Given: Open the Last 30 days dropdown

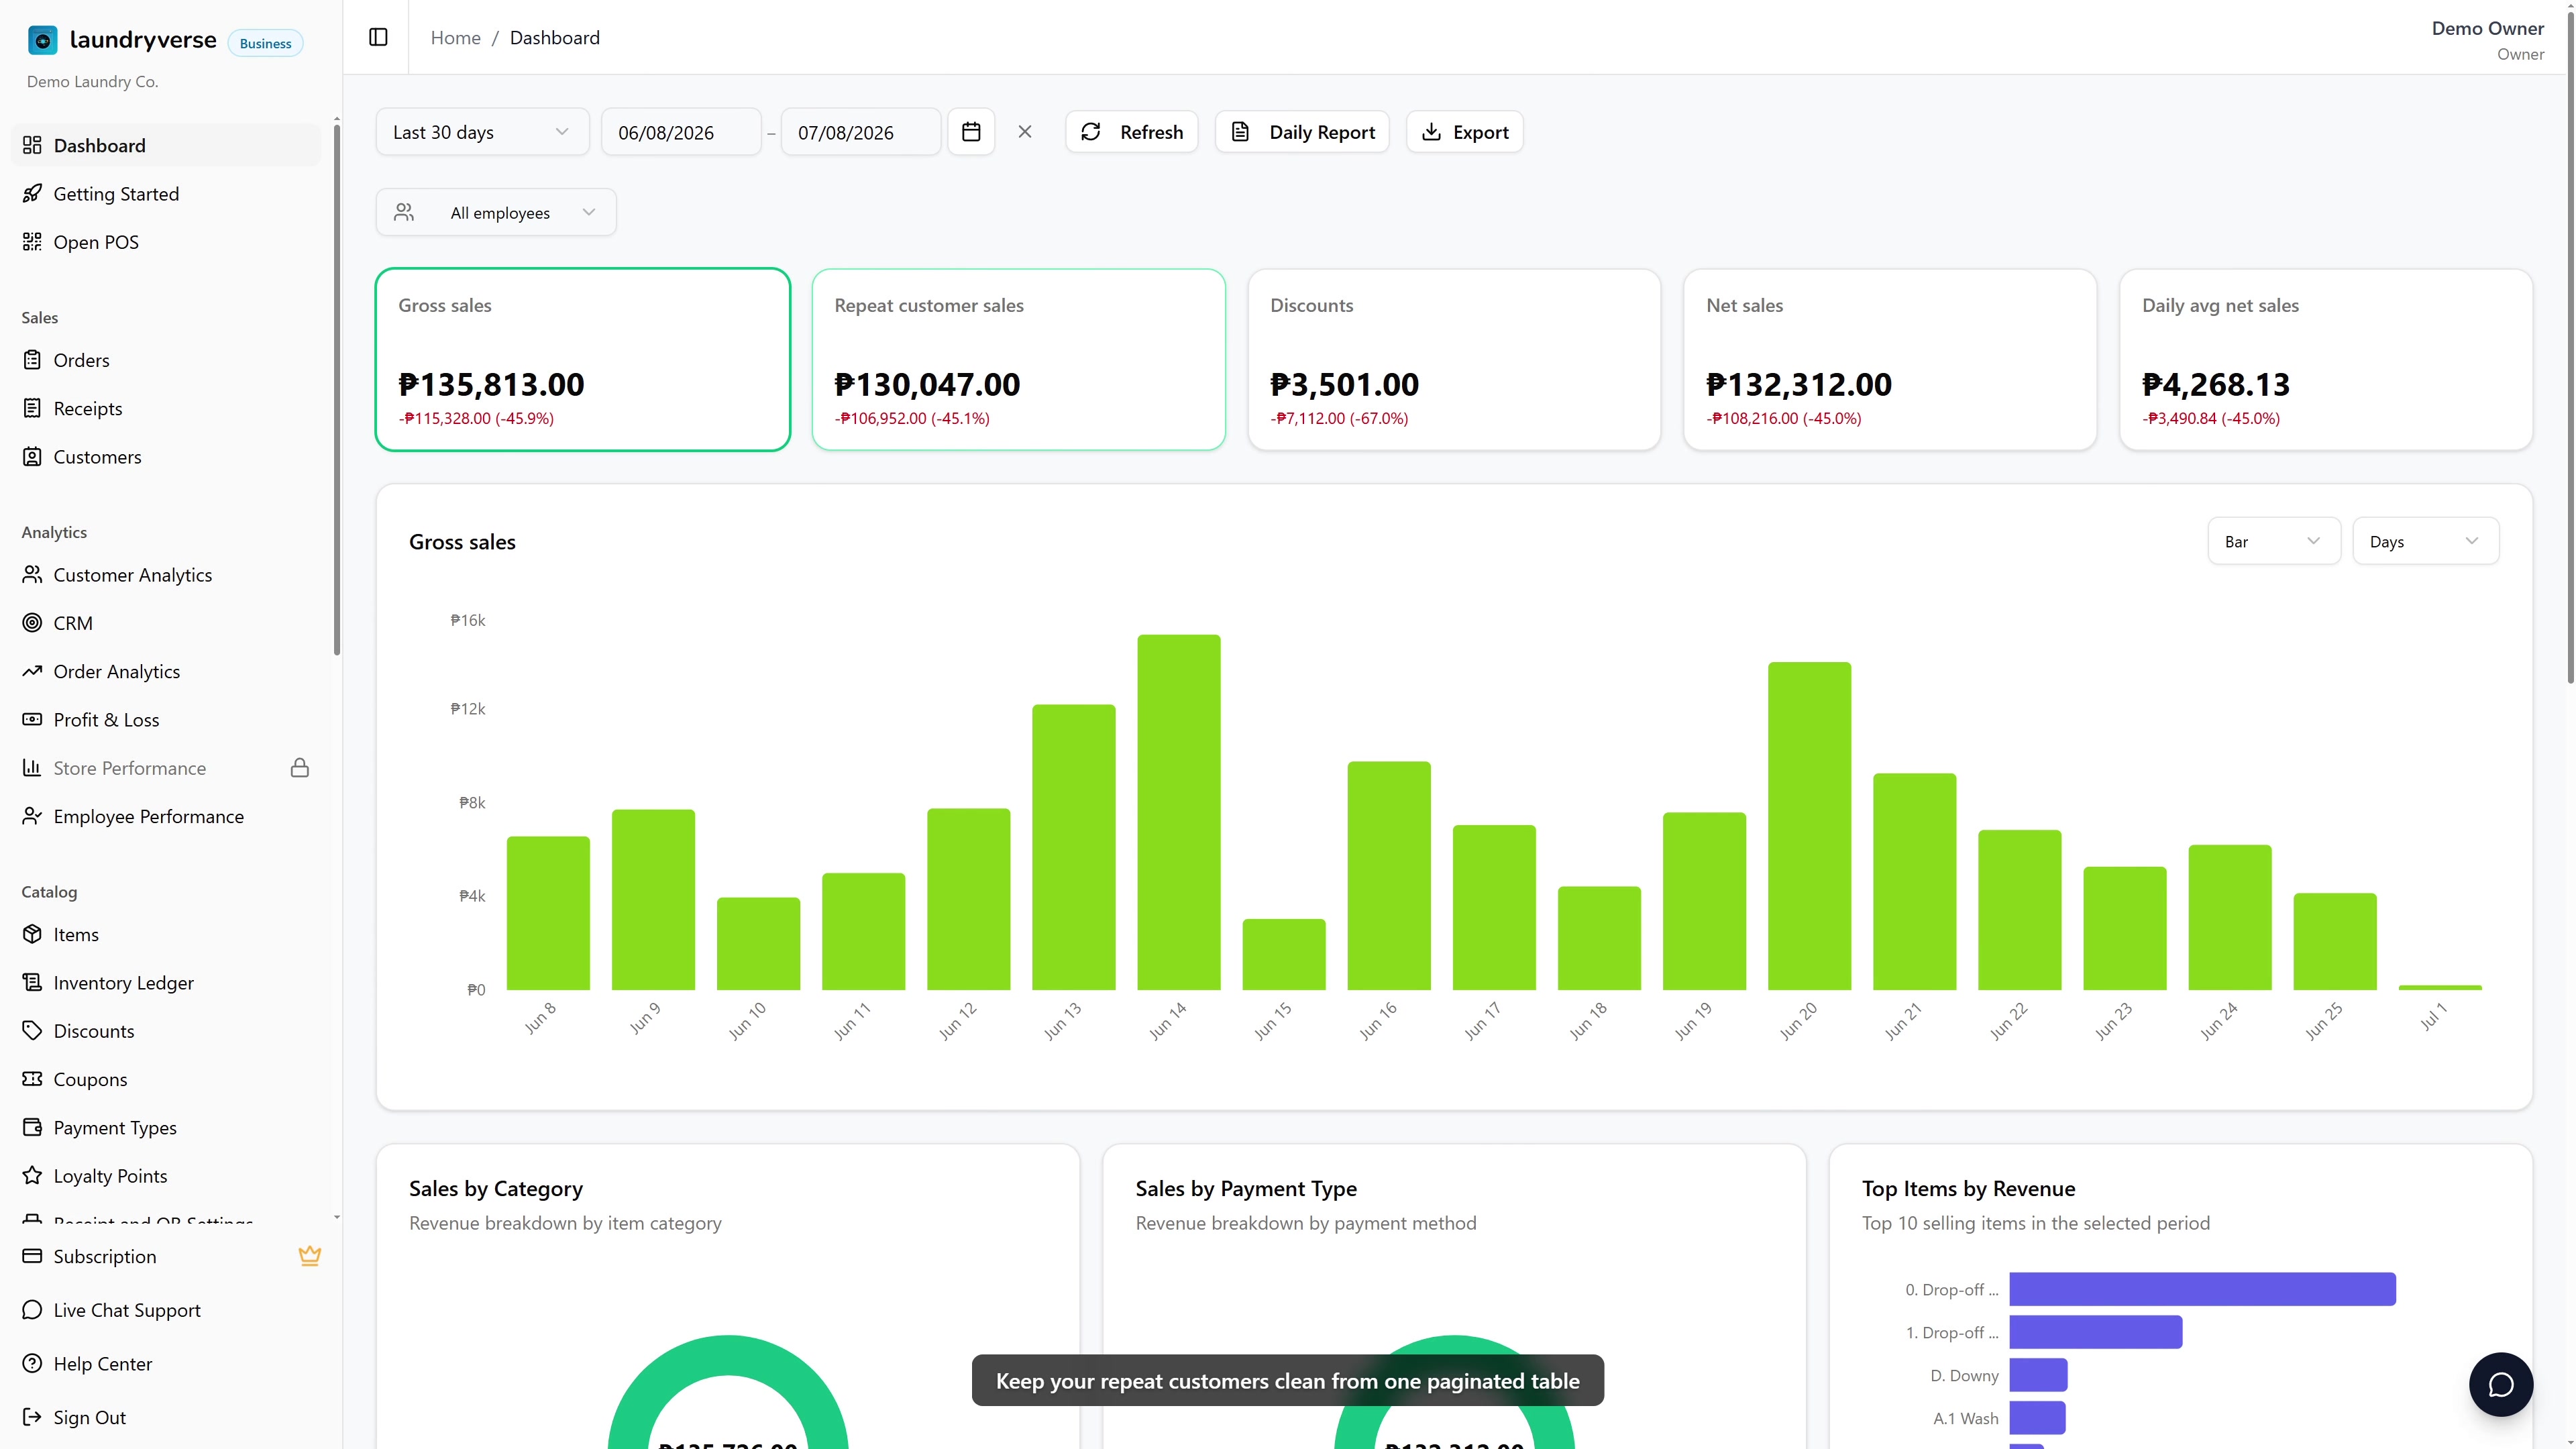Looking at the screenshot, I should click(482, 132).
